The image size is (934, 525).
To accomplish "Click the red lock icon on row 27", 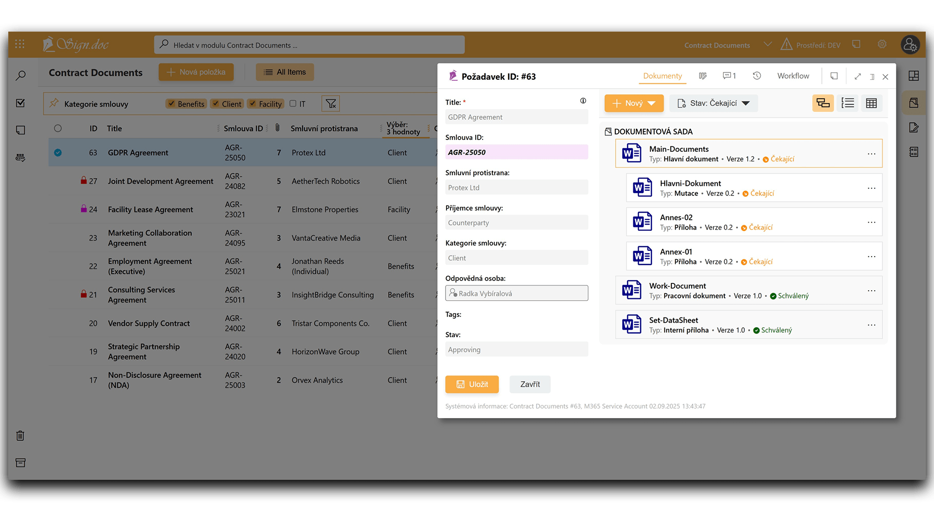I will (x=84, y=180).
